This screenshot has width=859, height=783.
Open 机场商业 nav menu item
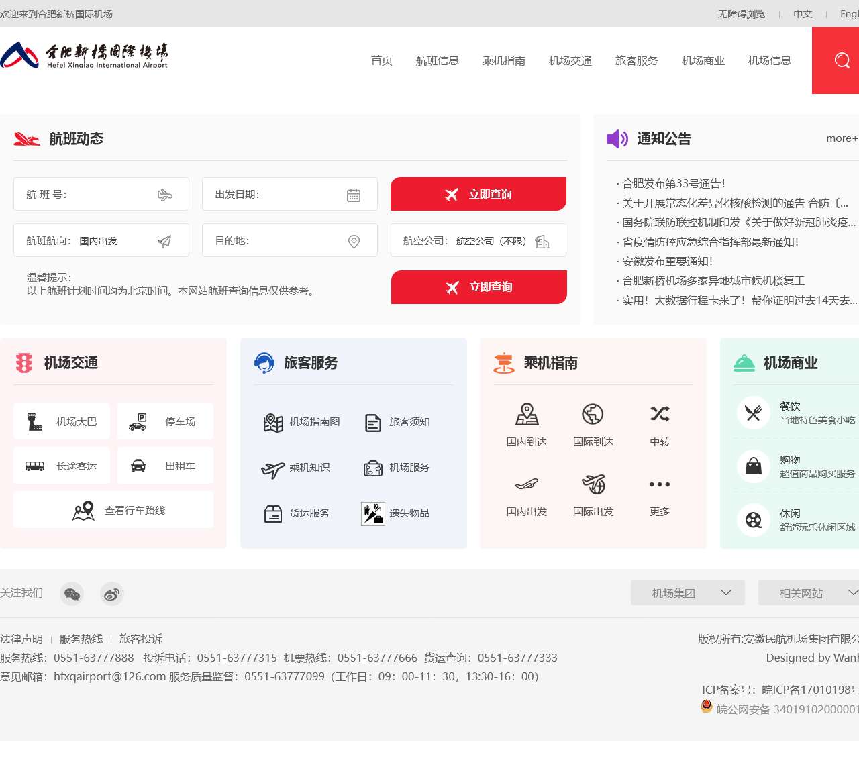point(703,60)
